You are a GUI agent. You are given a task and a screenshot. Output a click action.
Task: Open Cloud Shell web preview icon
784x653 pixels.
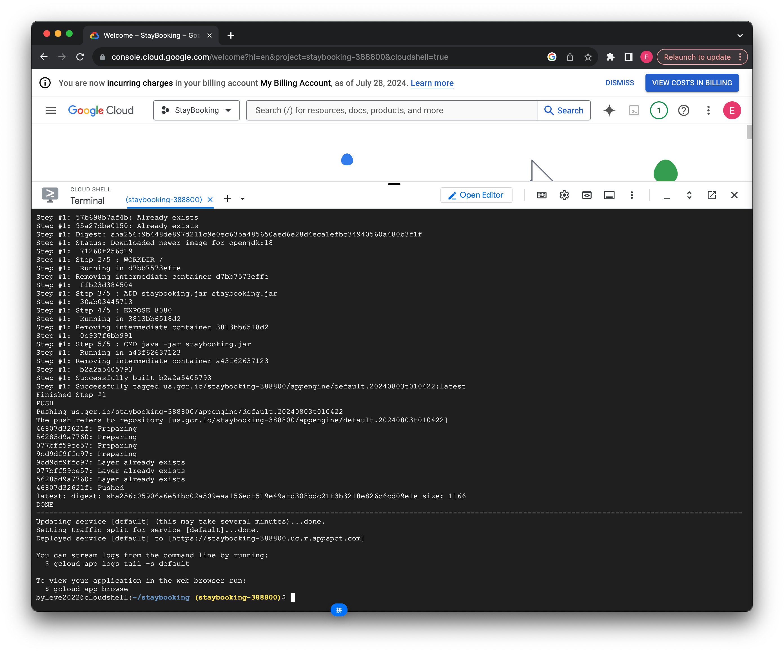pyautogui.click(x=587, y=195)
